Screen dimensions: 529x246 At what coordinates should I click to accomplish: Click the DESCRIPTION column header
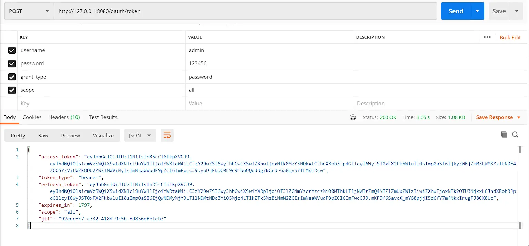[370, 37]
